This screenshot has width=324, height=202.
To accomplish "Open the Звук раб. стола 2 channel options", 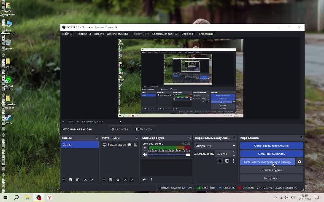I will pos(145,149).
